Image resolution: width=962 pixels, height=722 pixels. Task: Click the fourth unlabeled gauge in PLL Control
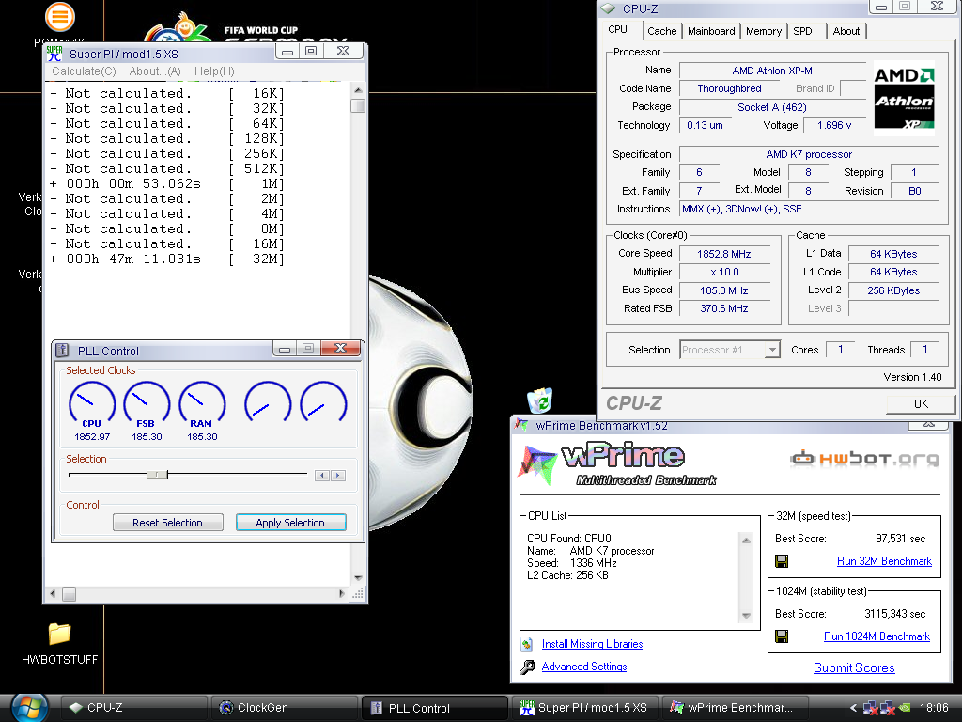pyautogui.click(x=268, y=402)
